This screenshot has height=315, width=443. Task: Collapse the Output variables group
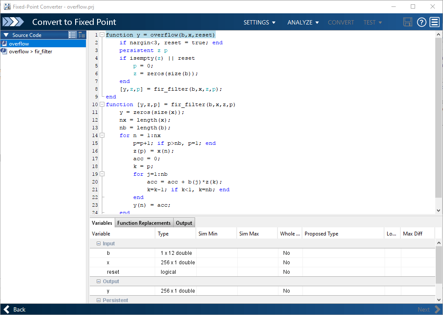point(98,281)
